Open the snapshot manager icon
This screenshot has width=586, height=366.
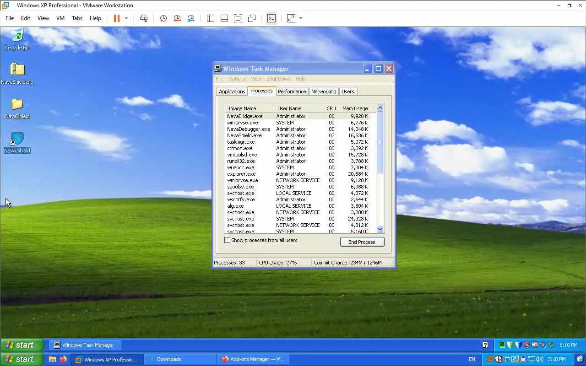pyautogui.click(x=191, y=18)
